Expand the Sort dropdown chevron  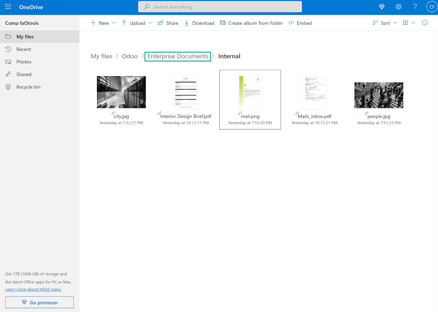pos(395,23)
